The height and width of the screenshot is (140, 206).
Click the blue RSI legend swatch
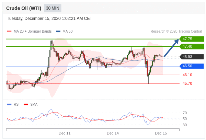[x=9, y=105]
